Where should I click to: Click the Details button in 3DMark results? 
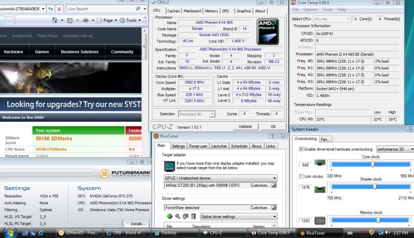[x=137, y=224]
